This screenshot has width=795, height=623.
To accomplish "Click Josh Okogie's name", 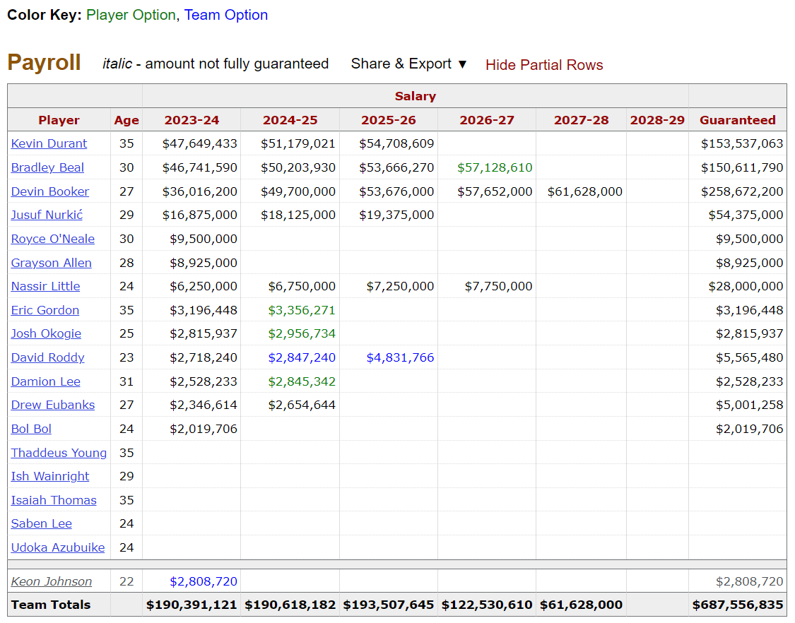I will [x=46, y=333].
